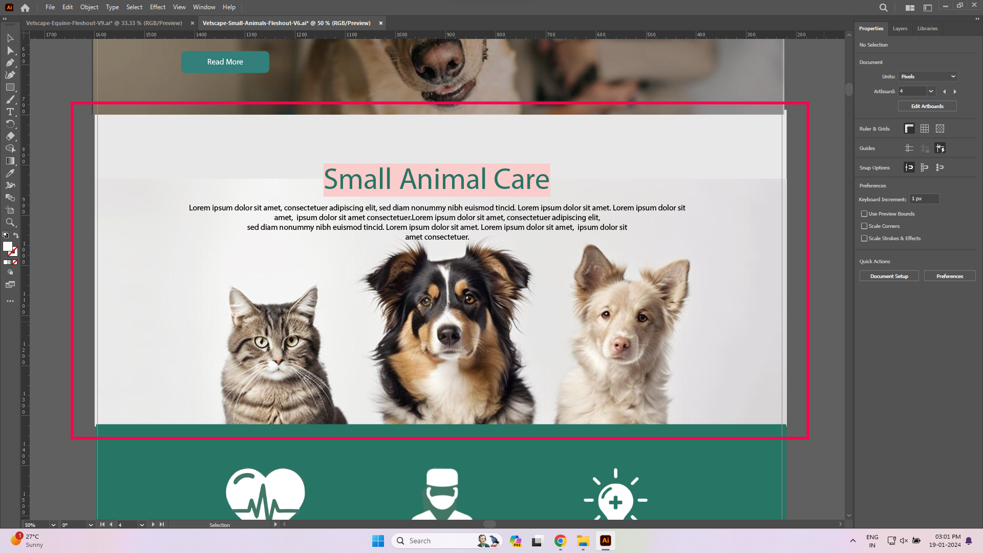983x553 pixels.
Task: Open the Effect menu
Action: point(157,7)
